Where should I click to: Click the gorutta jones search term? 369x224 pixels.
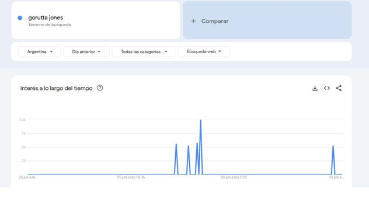(46, 17)
